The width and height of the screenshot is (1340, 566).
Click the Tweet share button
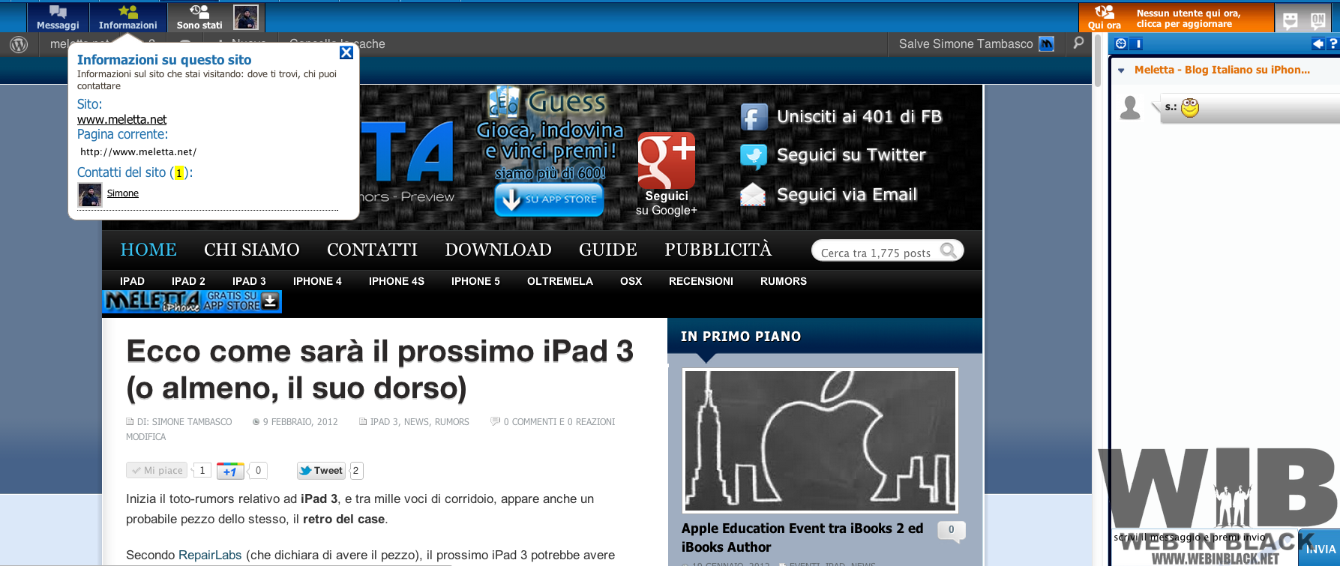tap(321, 471)
